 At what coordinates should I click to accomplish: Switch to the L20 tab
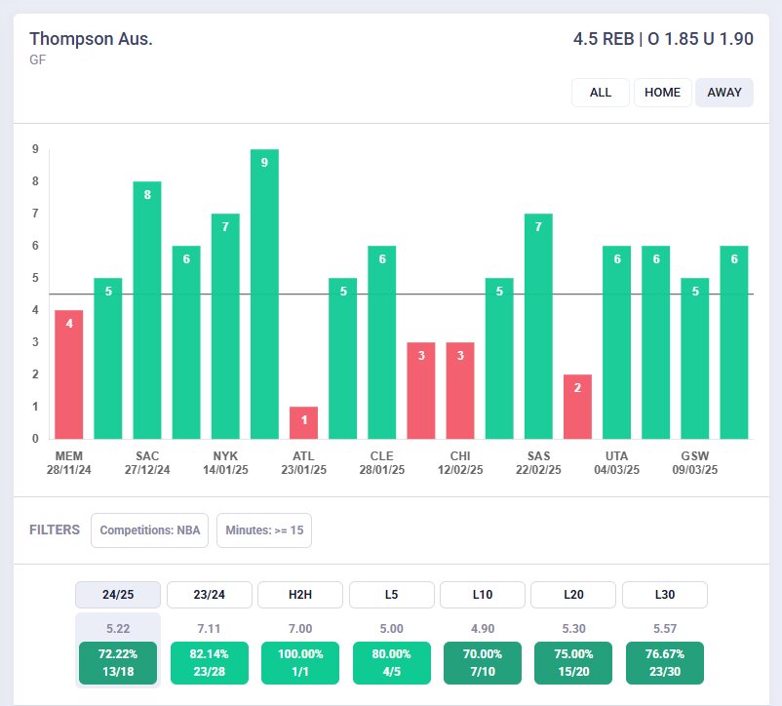(573, 595)
